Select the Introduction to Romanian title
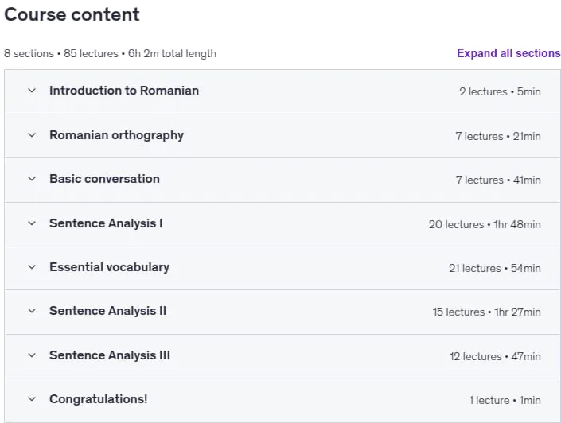 pos(124,91)
